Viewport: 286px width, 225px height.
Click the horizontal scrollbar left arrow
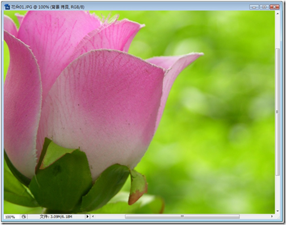coord(93,217)
